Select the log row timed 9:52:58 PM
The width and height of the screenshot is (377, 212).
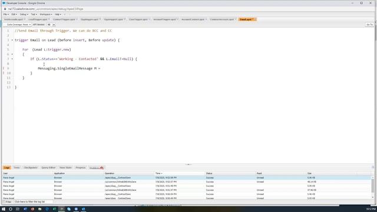coord(187,178)
